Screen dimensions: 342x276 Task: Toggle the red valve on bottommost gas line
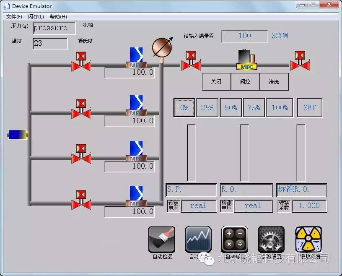point(81,200)
